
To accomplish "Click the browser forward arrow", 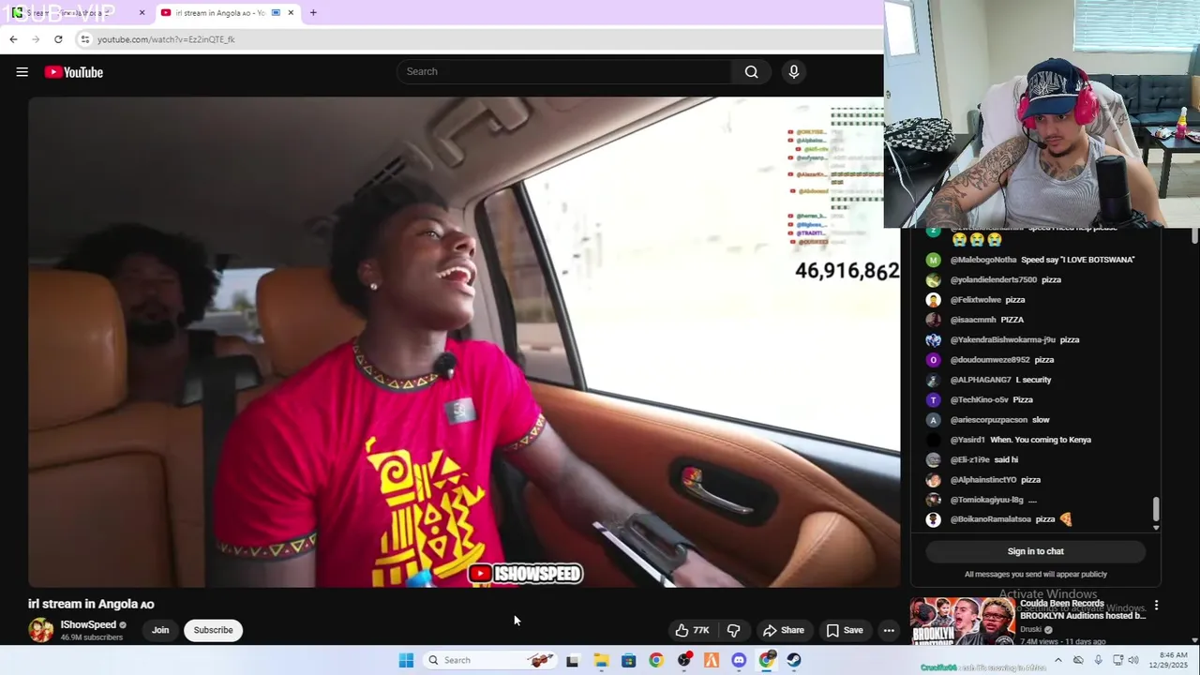I will pos(36,39).
